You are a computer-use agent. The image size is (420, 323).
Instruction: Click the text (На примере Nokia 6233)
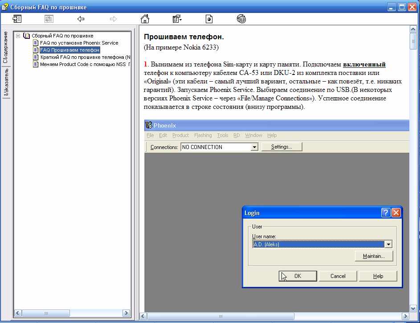(x=181, y=47)
